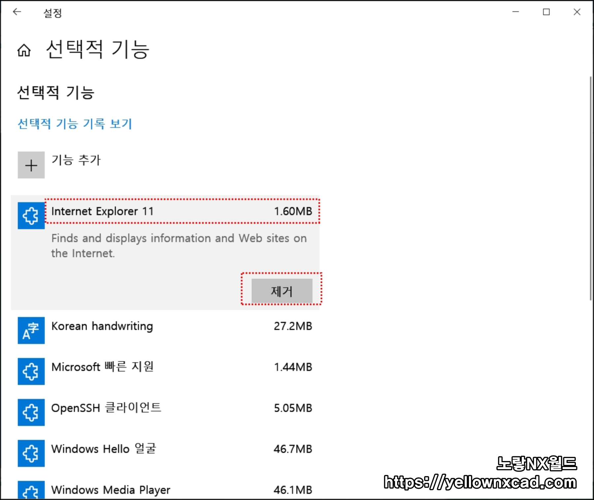
Task: Click the 1.60MB size value
Action: (293, 211)
